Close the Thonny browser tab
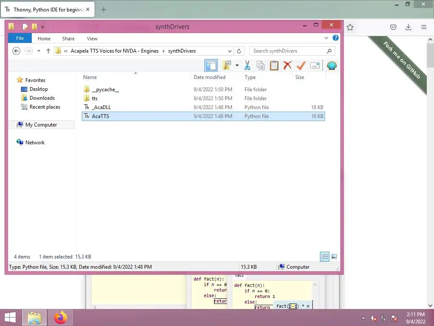 pos(88,9)
